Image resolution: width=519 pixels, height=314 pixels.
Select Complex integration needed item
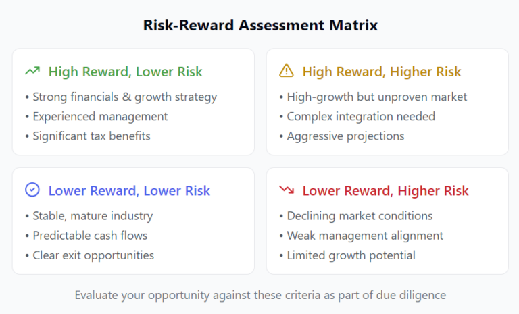coord(361,116)
